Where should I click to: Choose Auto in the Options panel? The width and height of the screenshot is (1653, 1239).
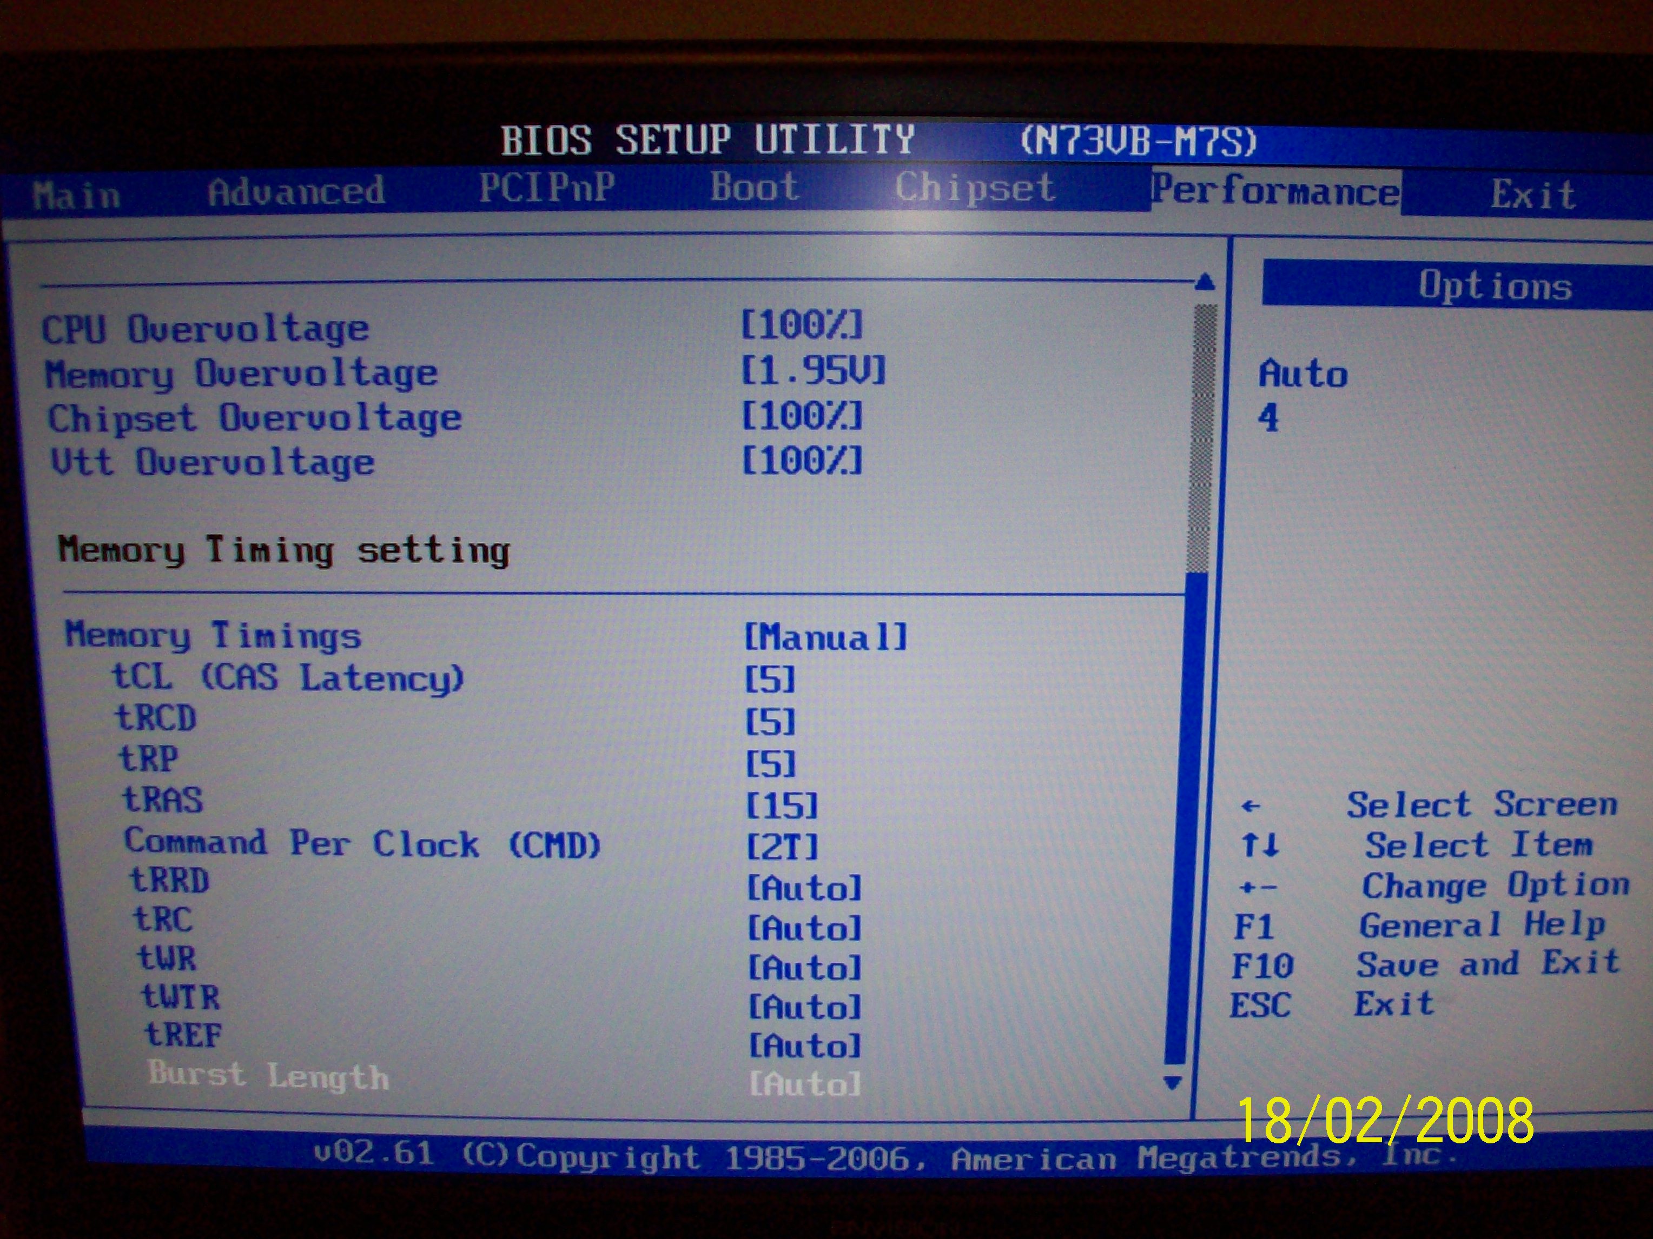point(1302,374)
